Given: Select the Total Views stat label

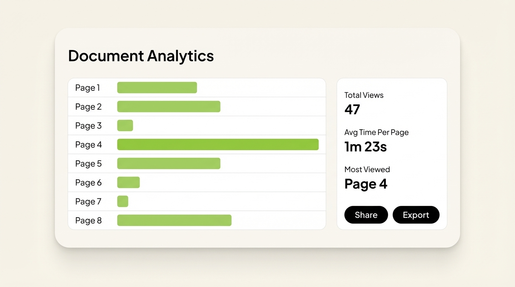Looking at the screenshot, I should tap(364, 95).
